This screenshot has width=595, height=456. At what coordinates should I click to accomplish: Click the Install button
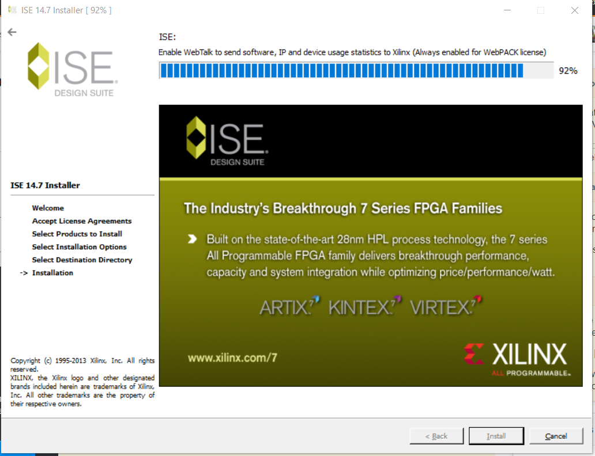[x=496, y=436]
